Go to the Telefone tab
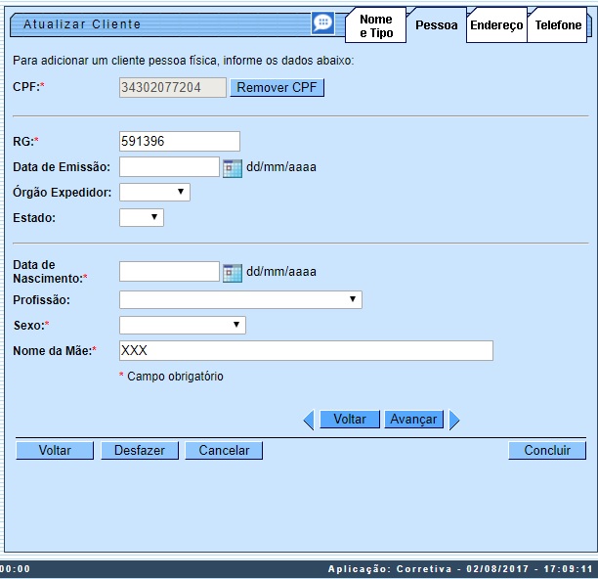This screenshot has height=579, width=598. pyautogui.click(x=558, y=26)
